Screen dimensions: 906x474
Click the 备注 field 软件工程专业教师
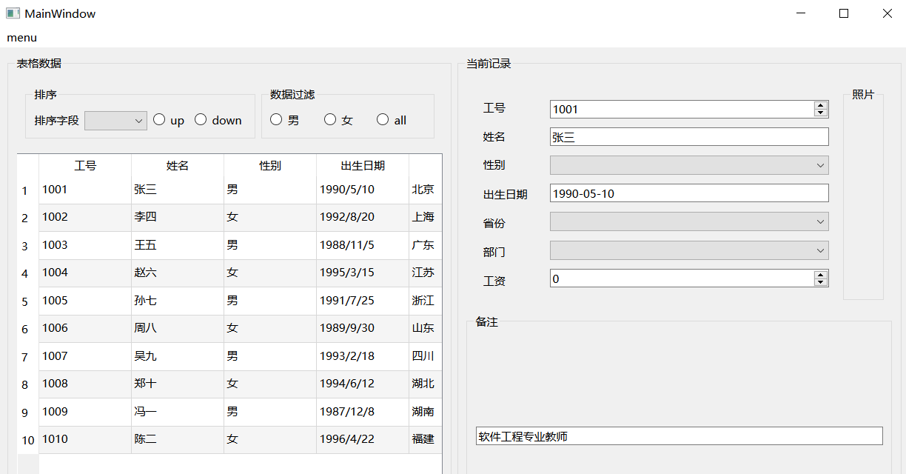pos(679,436)
